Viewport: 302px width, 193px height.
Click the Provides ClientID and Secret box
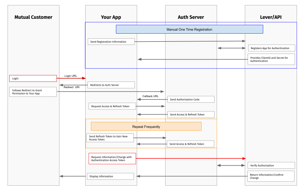click(x=271, y=59)
